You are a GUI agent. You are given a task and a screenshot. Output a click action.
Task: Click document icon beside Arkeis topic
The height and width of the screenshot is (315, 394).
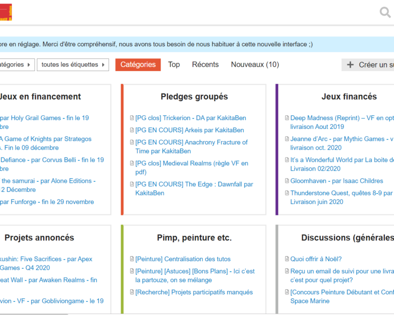(x=132, y=130)
